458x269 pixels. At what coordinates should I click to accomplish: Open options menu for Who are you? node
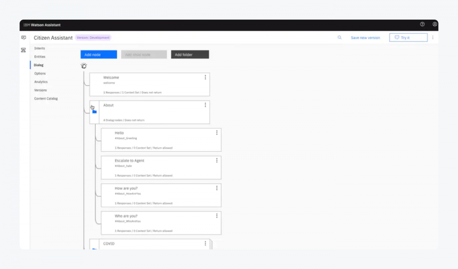(217, 216)
